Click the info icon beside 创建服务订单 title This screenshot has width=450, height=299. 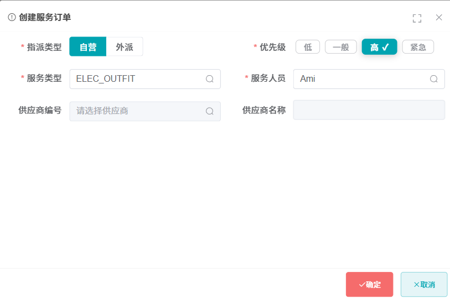(12, 17)
